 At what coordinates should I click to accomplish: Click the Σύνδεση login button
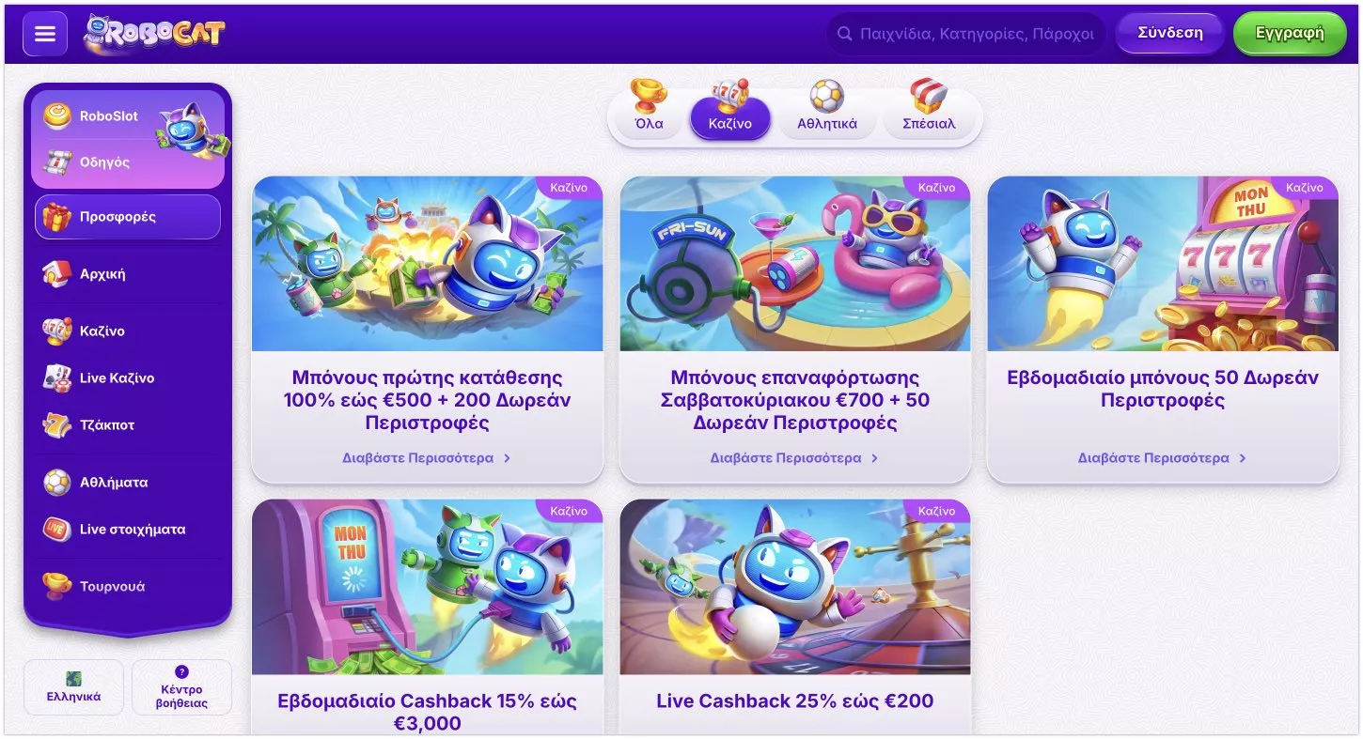pos(1170,33)
